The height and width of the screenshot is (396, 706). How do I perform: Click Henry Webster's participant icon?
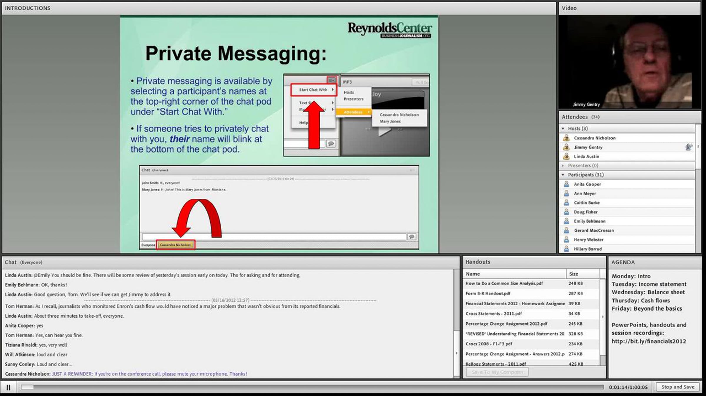coord(566,240)
